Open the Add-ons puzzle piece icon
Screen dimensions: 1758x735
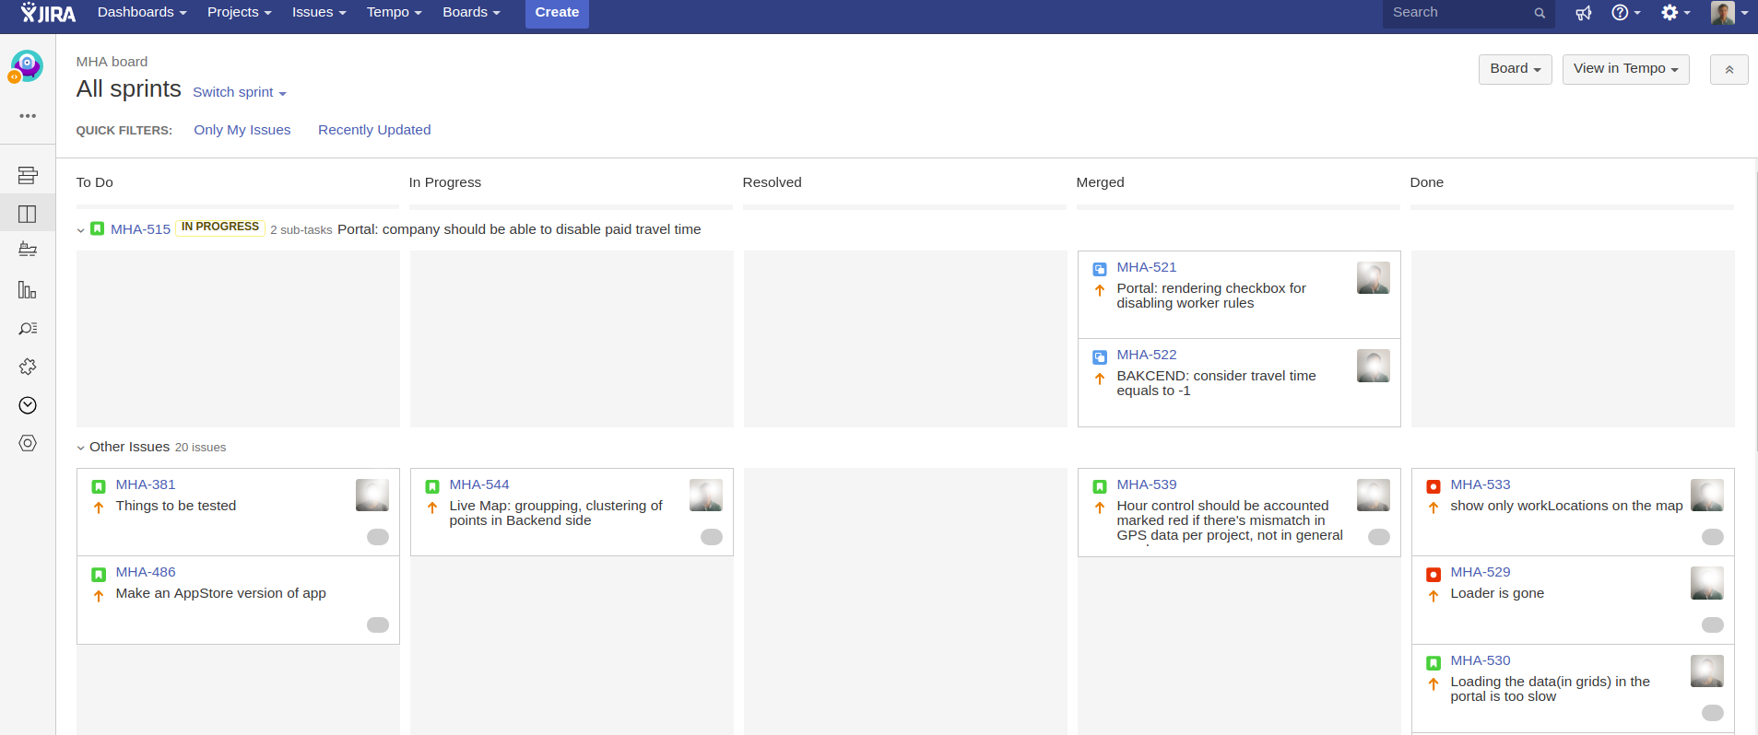point(28,367)
